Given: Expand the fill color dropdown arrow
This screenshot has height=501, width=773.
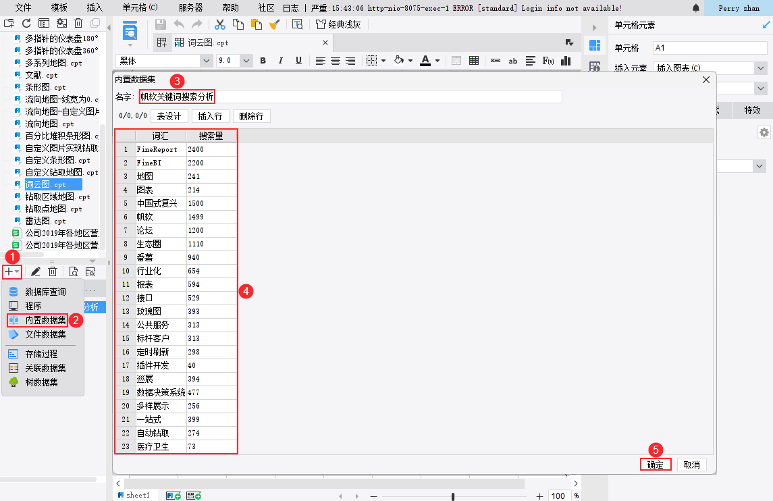Looking at the screenshot, I should coord(410,61).
